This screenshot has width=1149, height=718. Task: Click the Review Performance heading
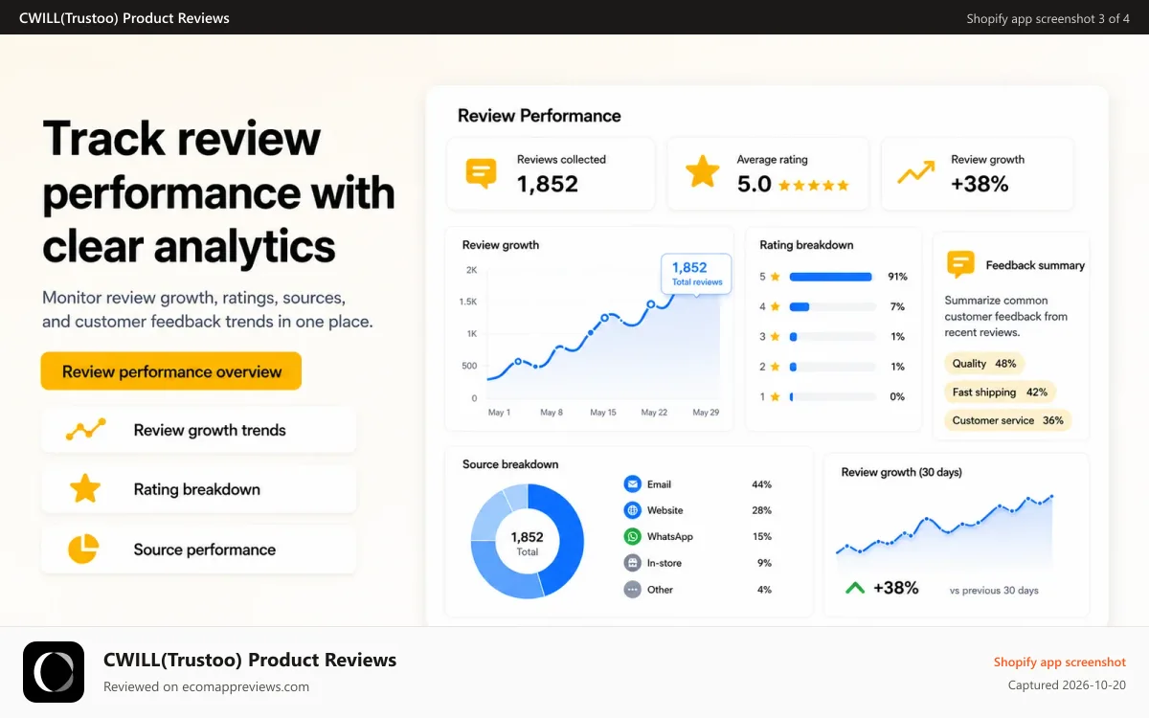click(x=539, y=116)
